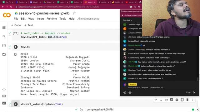The height and width of the screenshot is (112, 200).
Task: Reload the browser page
Action: coord(11,7)
